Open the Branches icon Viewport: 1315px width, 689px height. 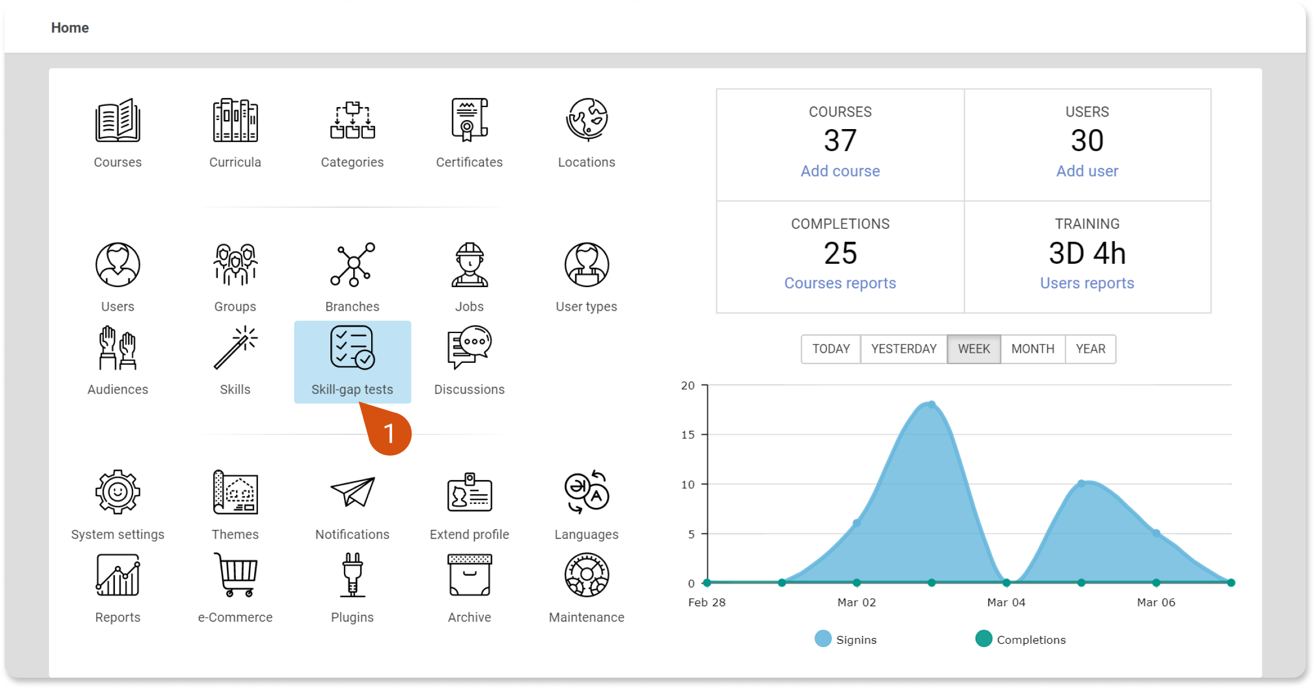(353, 264)
